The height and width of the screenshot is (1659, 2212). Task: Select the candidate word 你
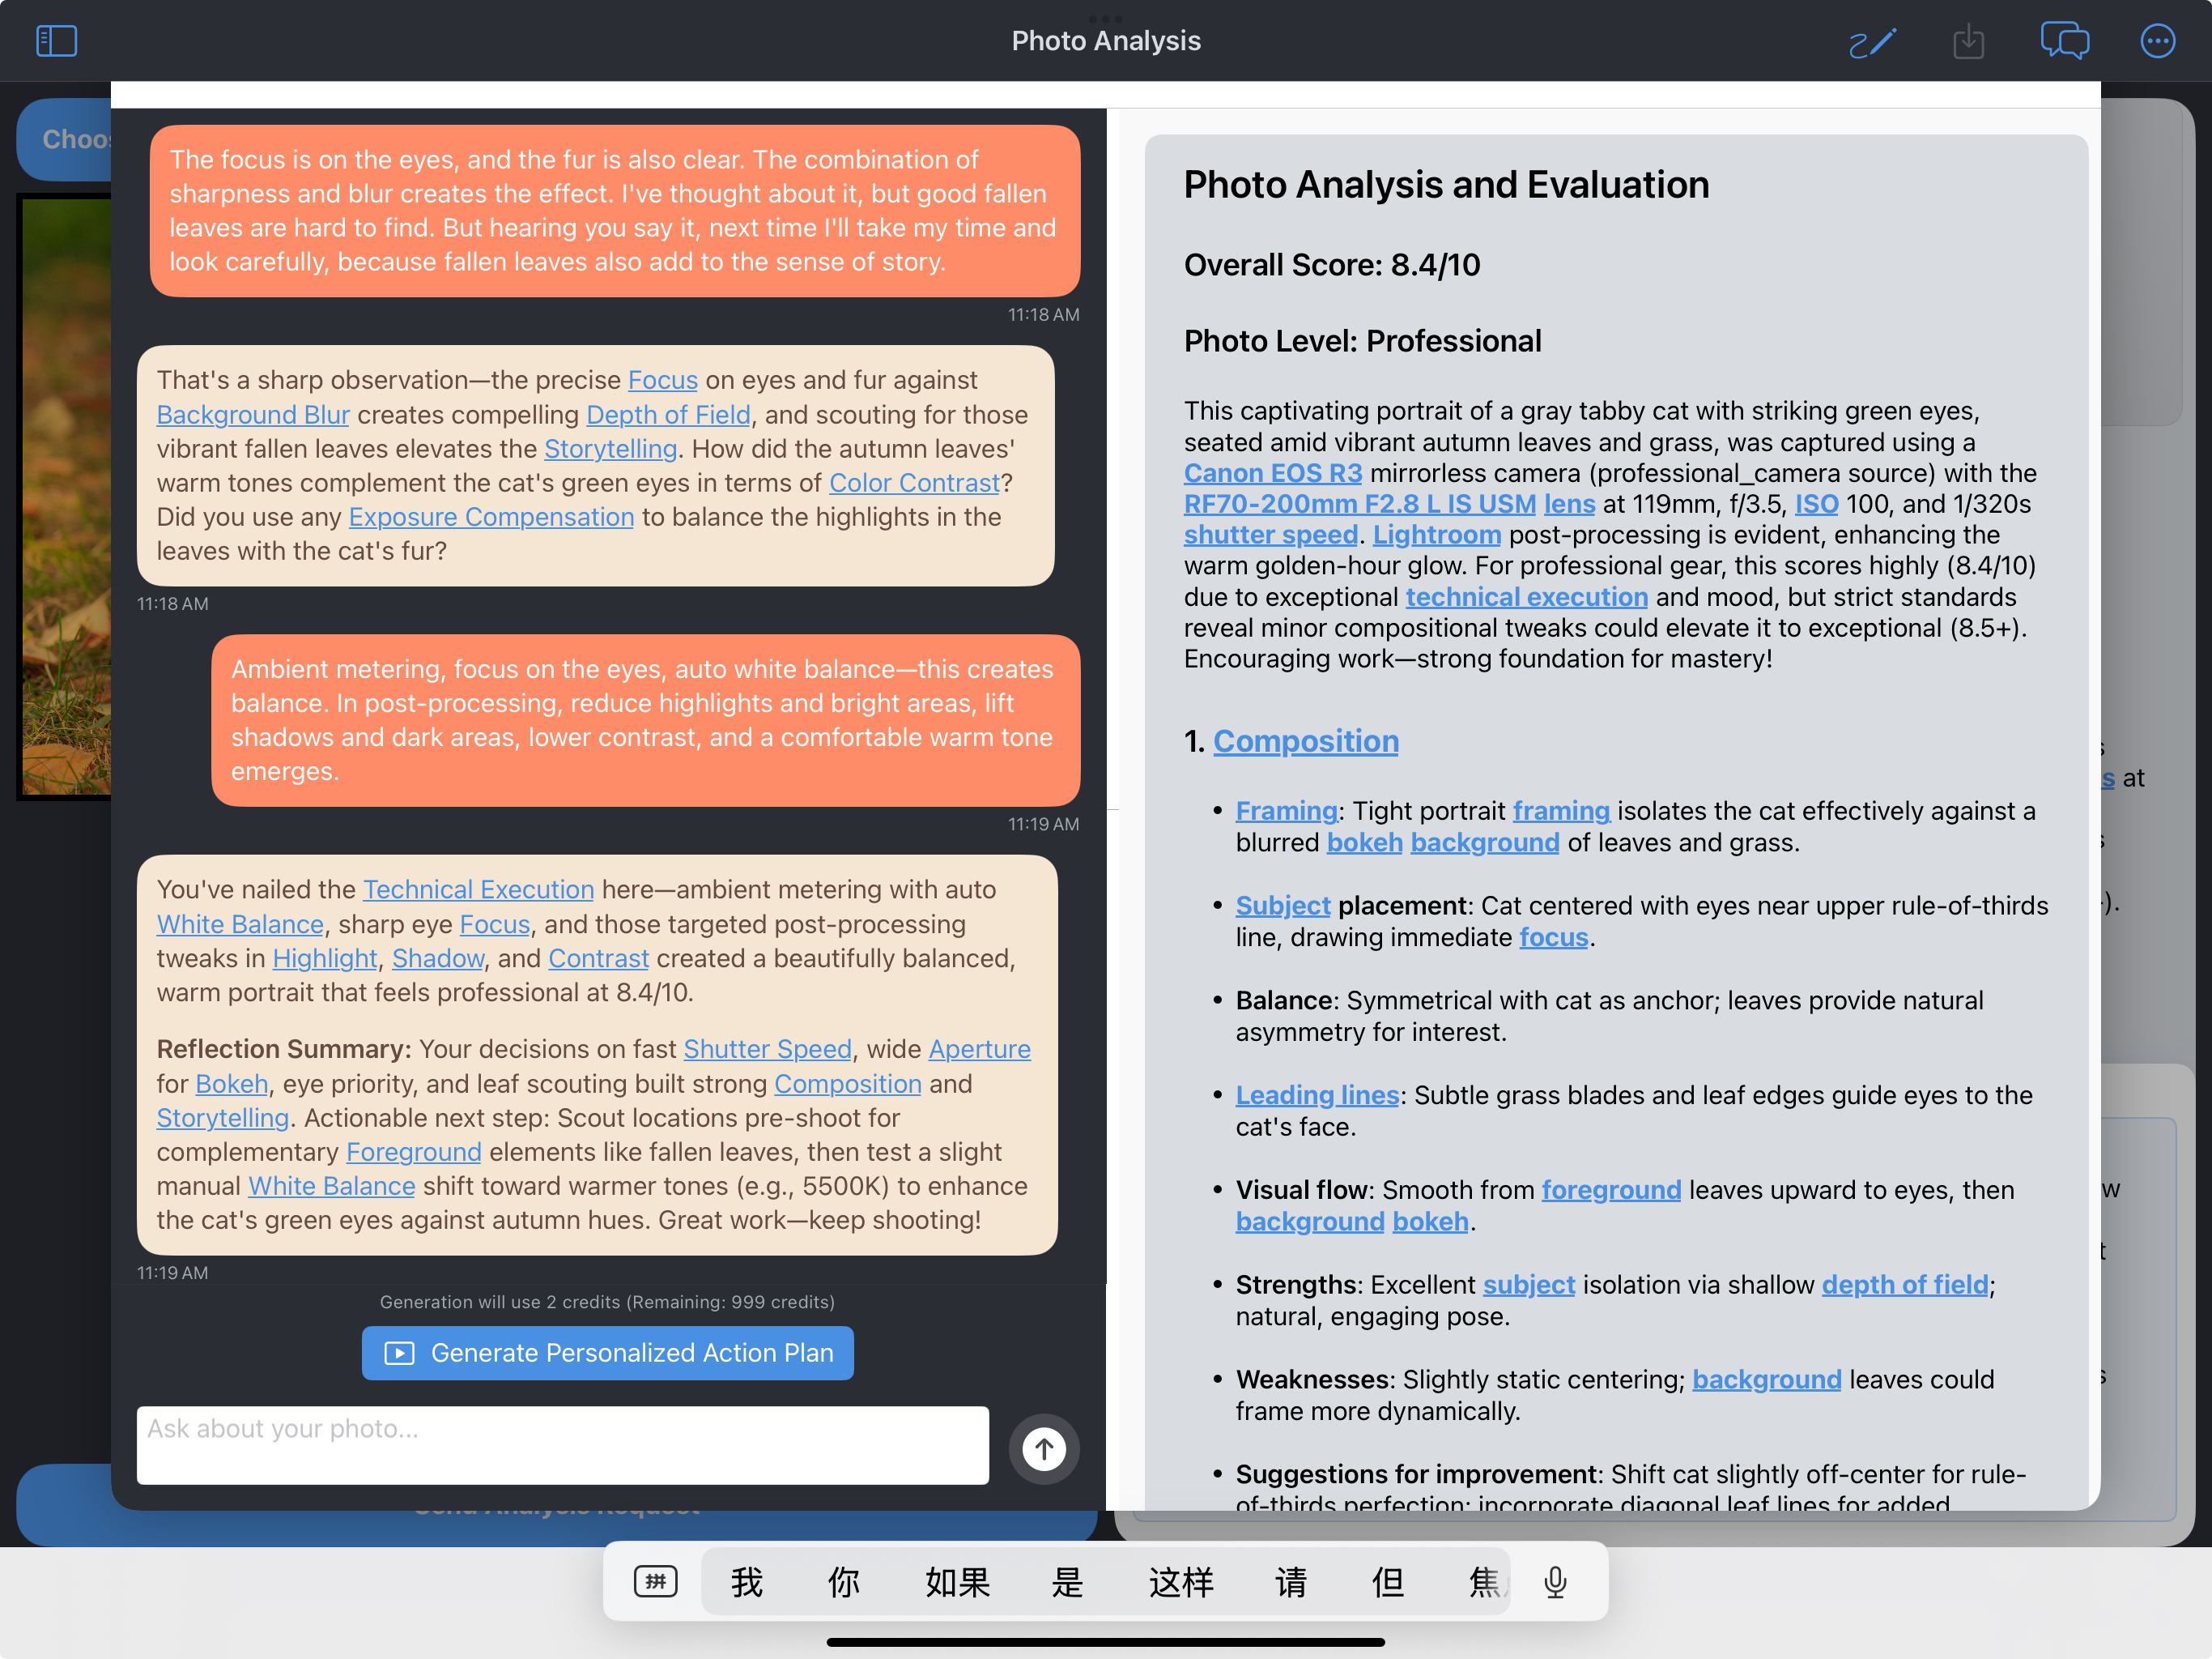pyautogui.click(x=843, y=1582)
